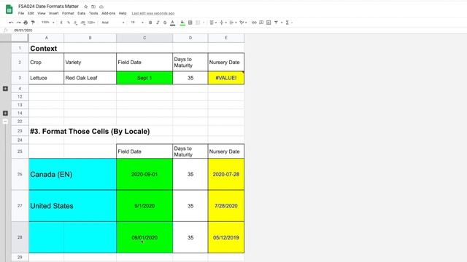The width and height of the screenshot is (467, 262).
Task: Open the more number formats dropdown
Action: pos(91,23)
